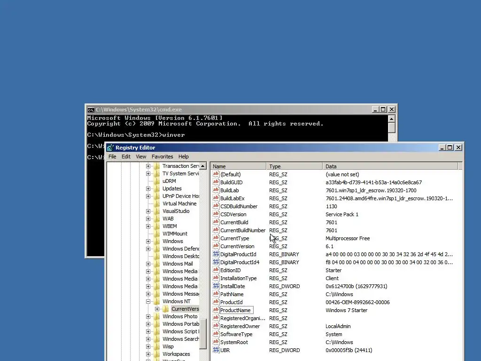Click the string icon of the (Default) value
The height and width of the screenshot is (361, 481).
[x=216, y=174]
